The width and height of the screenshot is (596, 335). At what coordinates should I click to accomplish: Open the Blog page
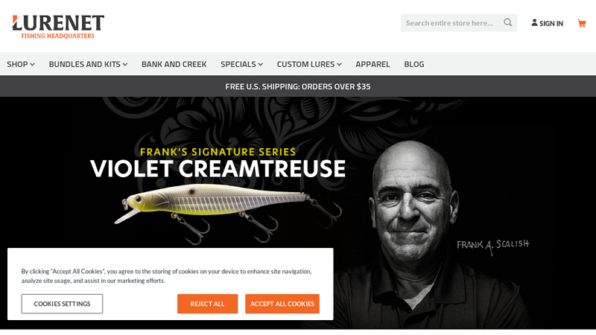click(x=414, y=64)
